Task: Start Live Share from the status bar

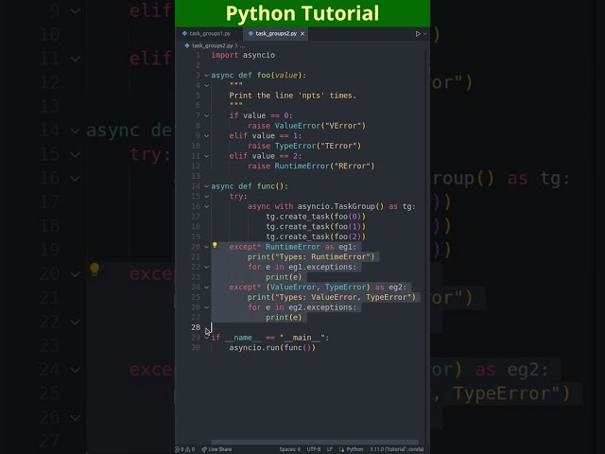Action: [x=216, y=449]
